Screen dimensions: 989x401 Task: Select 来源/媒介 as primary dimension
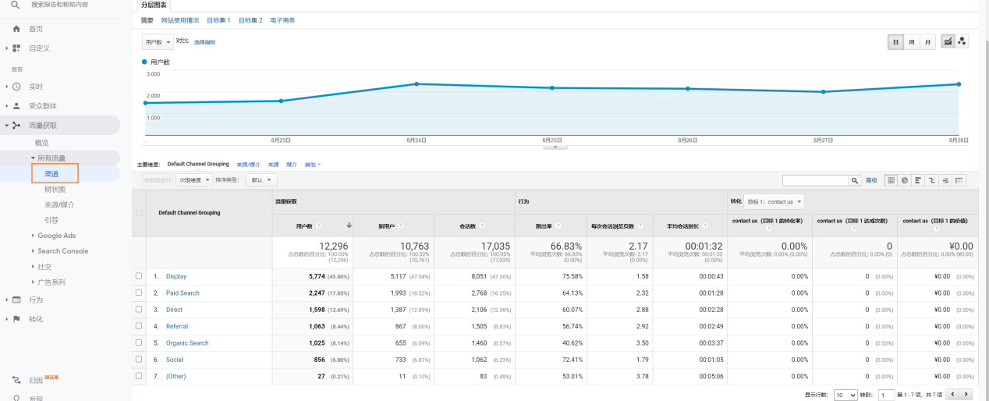coord(250,165)
